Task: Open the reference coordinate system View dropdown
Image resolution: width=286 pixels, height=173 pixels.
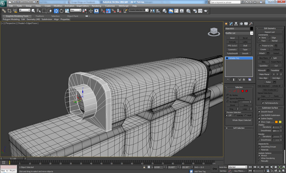Action: [76, 10]
